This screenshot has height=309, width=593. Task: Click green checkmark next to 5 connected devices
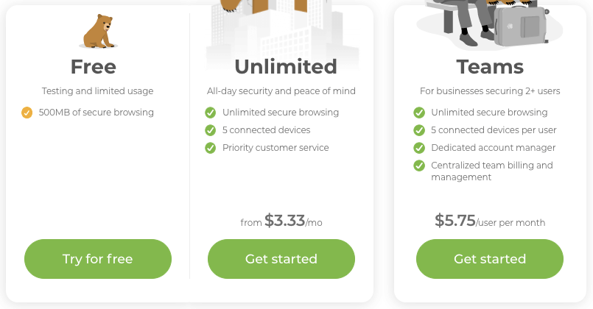click(x=210, y=130)
